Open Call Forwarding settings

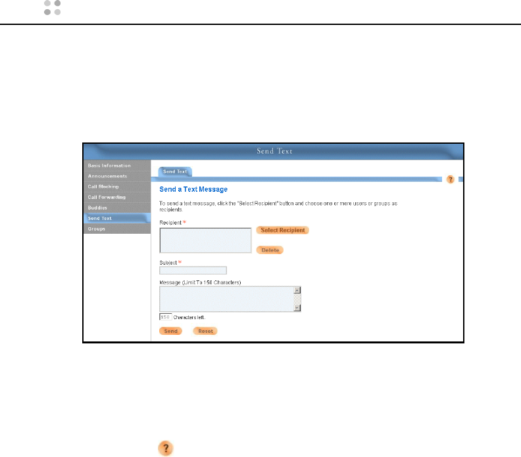point(117,198)
